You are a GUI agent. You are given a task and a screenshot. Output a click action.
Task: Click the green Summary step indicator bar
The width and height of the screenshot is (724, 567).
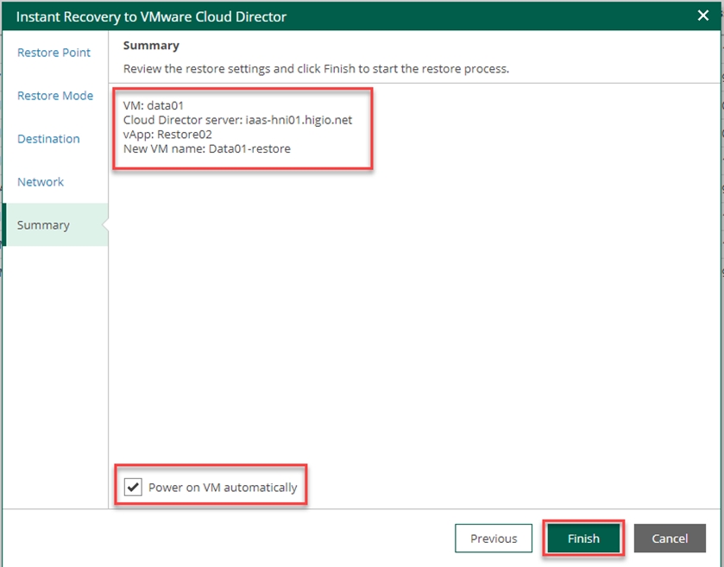(x=4, y=225)
